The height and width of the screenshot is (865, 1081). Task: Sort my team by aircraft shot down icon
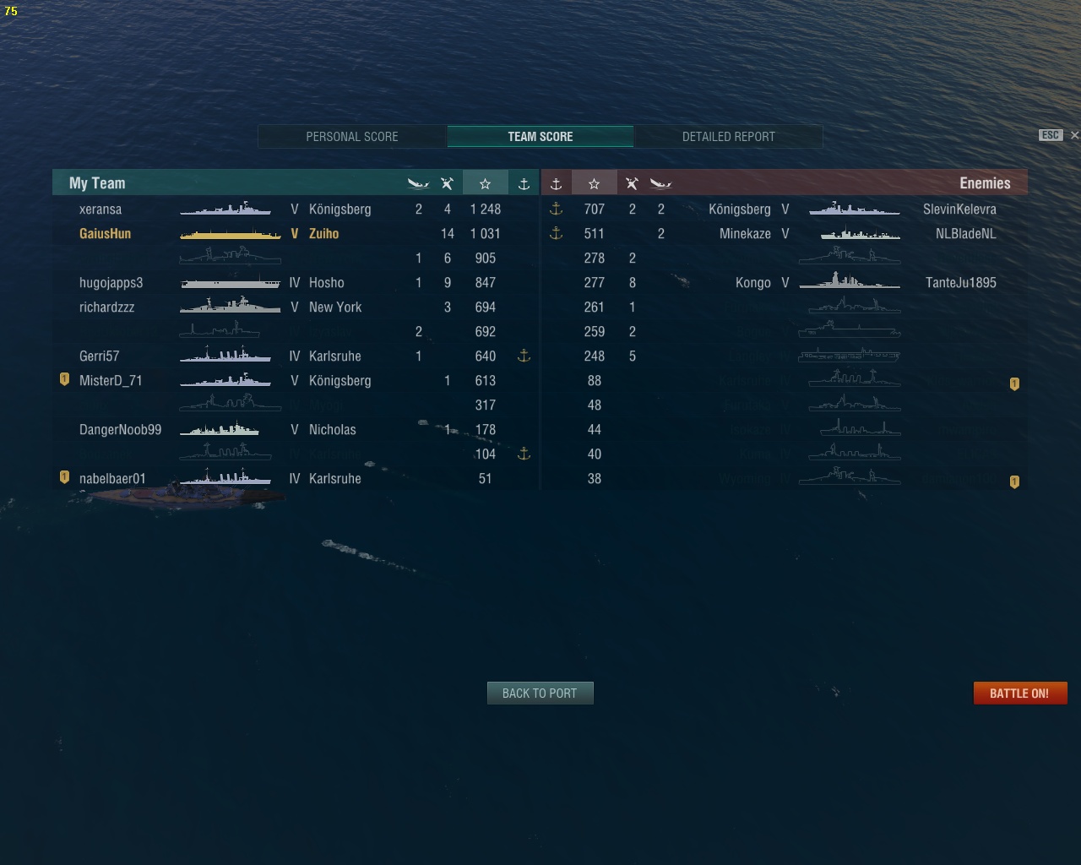pyautogui.click(x=418, y=183)
